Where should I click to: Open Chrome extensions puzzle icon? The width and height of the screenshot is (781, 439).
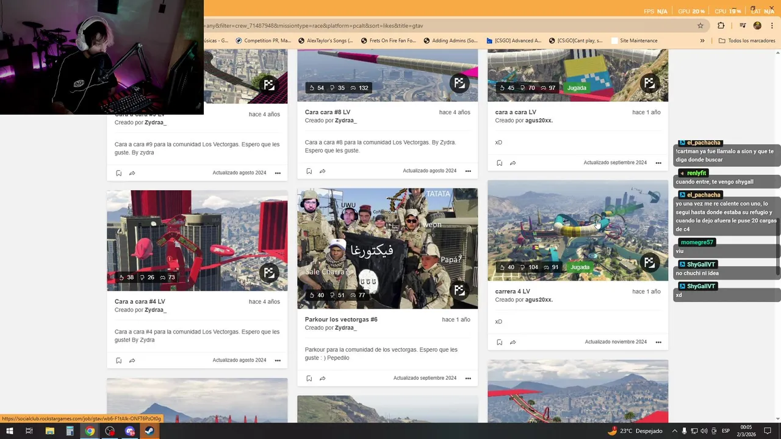point(721,26)
